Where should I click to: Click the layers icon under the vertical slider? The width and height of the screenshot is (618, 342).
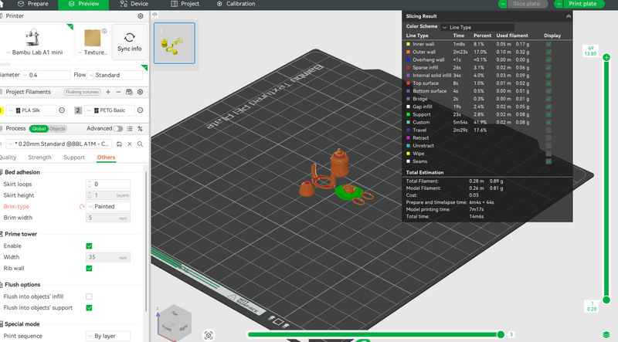coord(606,335)
